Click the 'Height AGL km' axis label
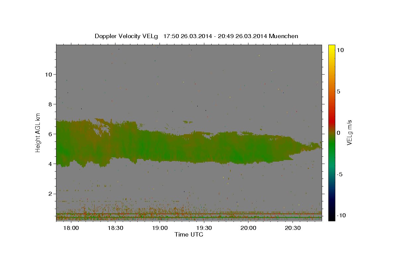Screen dimensions: 398x265 tap(38, 132)
